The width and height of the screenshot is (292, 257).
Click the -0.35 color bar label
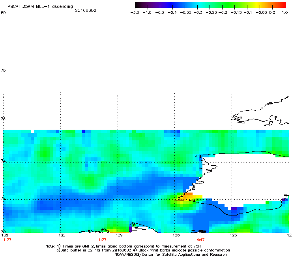[186, 13]
